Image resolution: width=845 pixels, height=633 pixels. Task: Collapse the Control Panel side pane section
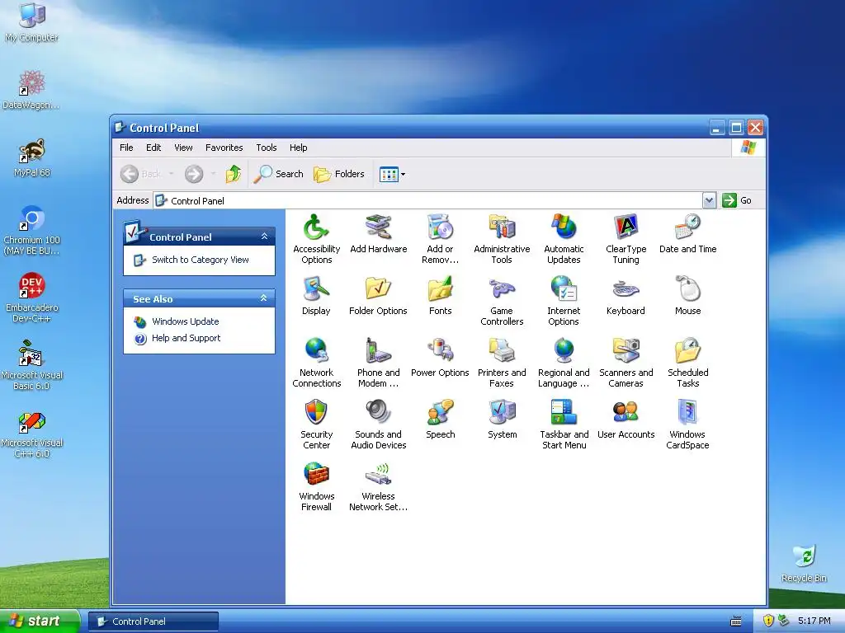[x=264, y=237]
